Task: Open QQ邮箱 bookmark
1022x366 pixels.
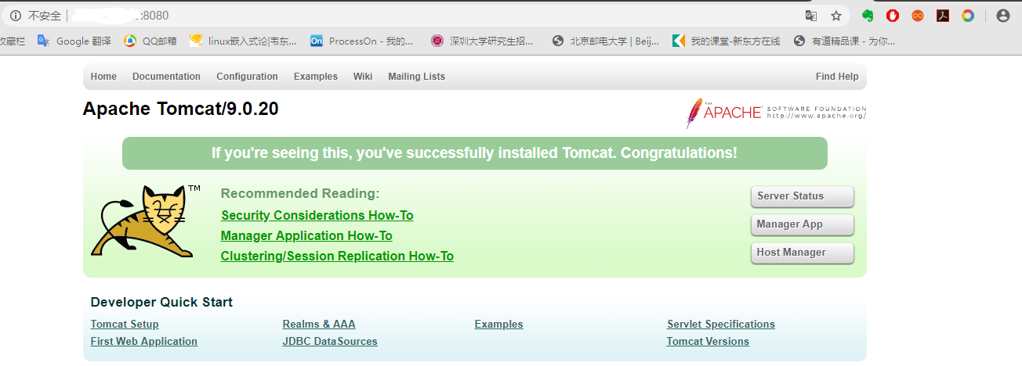Action: pos(150,41)
